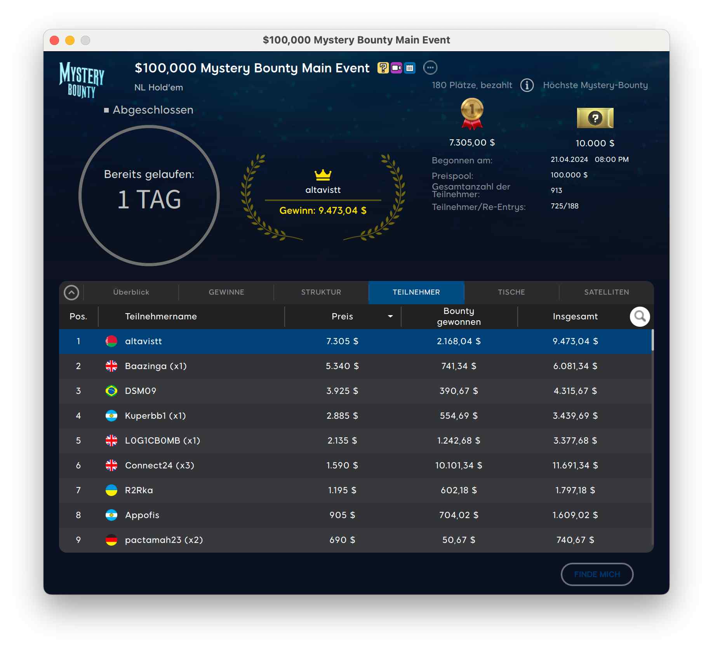Click the Preis column sort arrow
This screenshot has height=652, width=713.
point(390,317)
